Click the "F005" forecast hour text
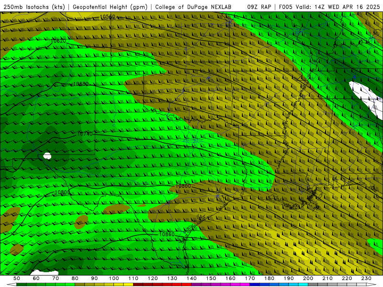This screenshot has width=383, height=287. coord(285,7)
